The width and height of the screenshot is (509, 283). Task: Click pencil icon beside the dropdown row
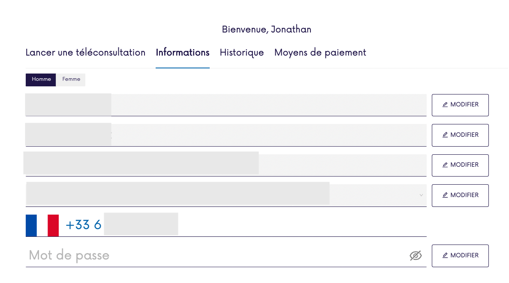(x=445, y=195)
